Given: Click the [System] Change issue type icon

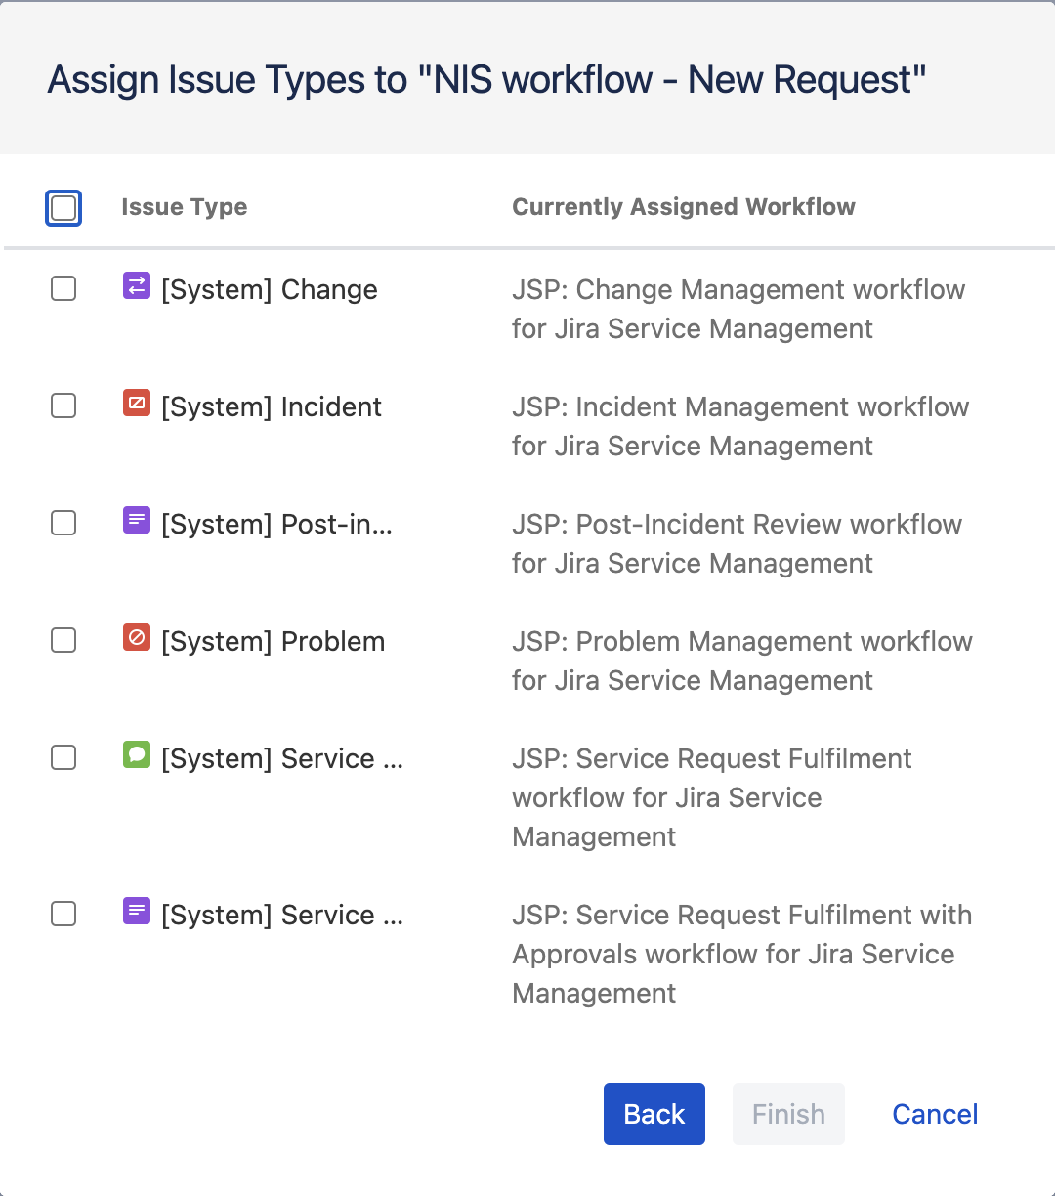Looking at the screenshot, I should [x=136, y=287].
